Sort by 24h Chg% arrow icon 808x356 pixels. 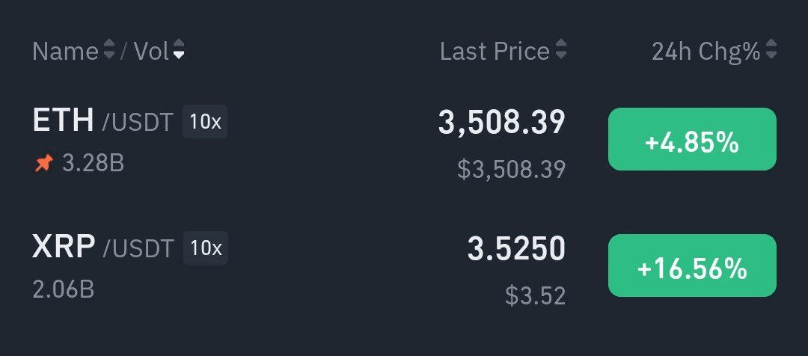[x=771, y=49]
